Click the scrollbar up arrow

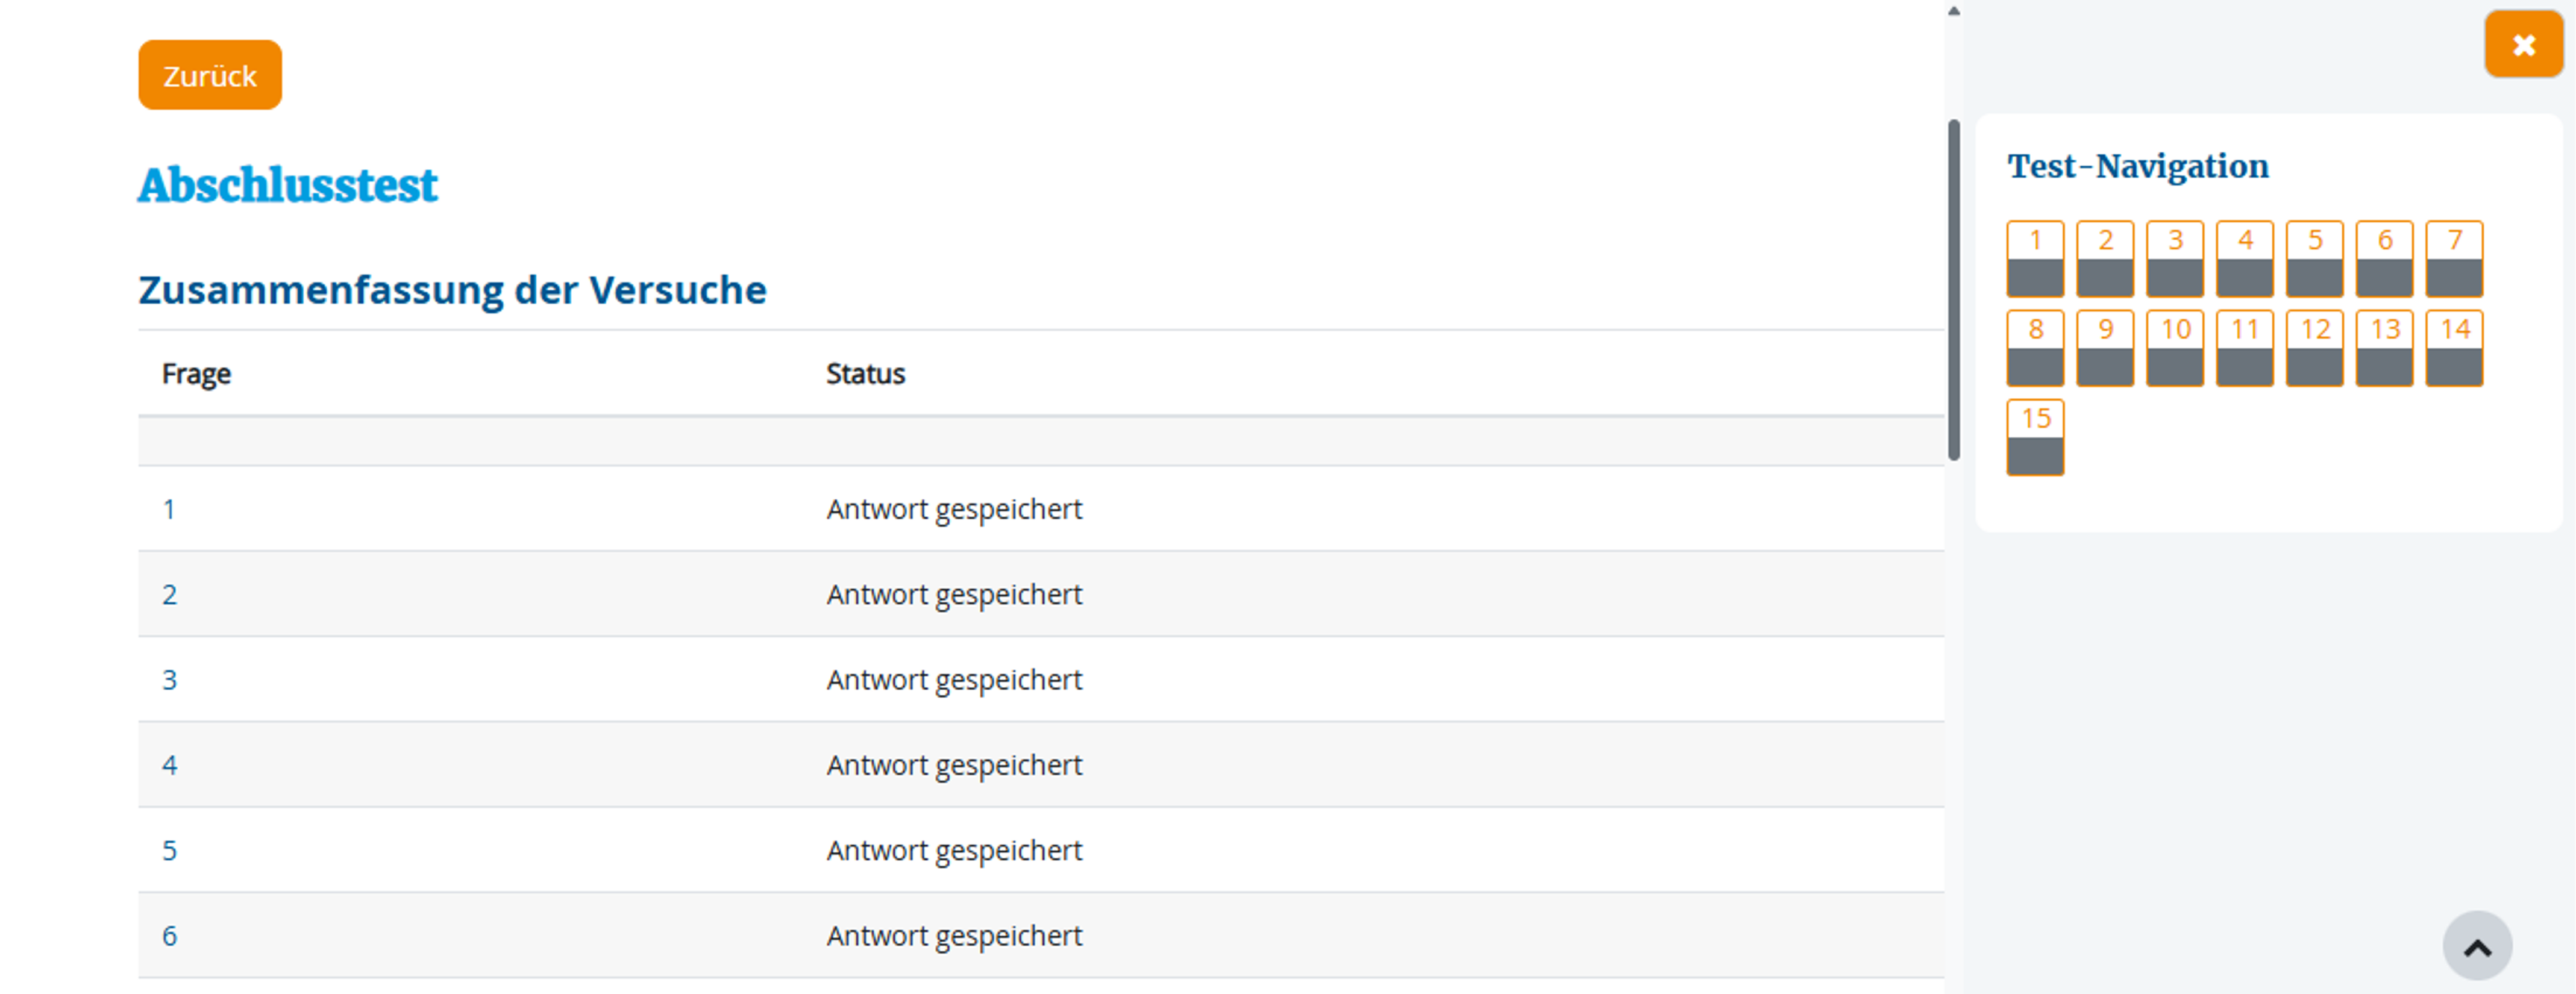coord(1953,11)
